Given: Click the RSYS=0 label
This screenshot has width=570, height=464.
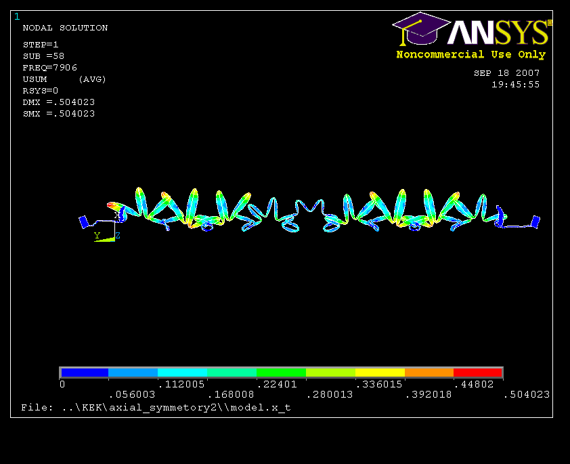Looking at the screenshot, I should (41, 91).
